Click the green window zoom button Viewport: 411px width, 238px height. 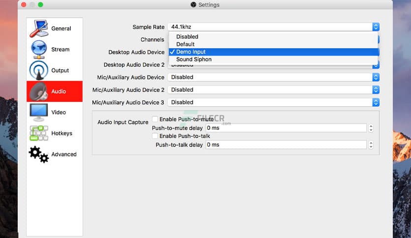(x=40, y=5)
